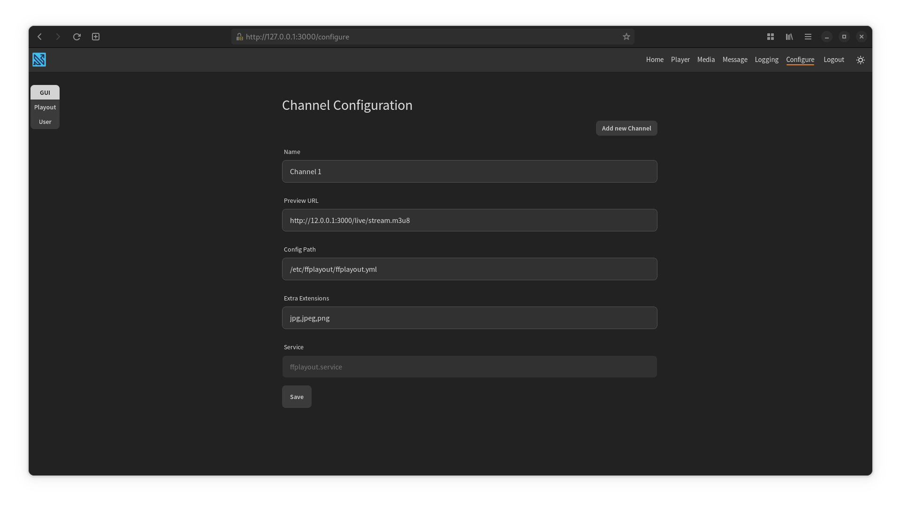Click the Service label
The image size is (901, 507).
coord(293,347)
